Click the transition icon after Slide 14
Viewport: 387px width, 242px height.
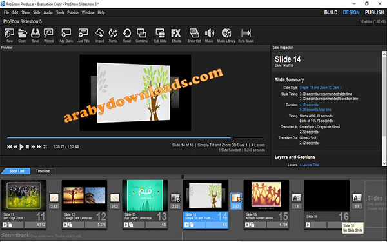click(235, 198)
